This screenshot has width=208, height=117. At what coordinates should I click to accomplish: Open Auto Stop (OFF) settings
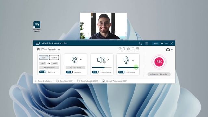[x=65, y=81]
